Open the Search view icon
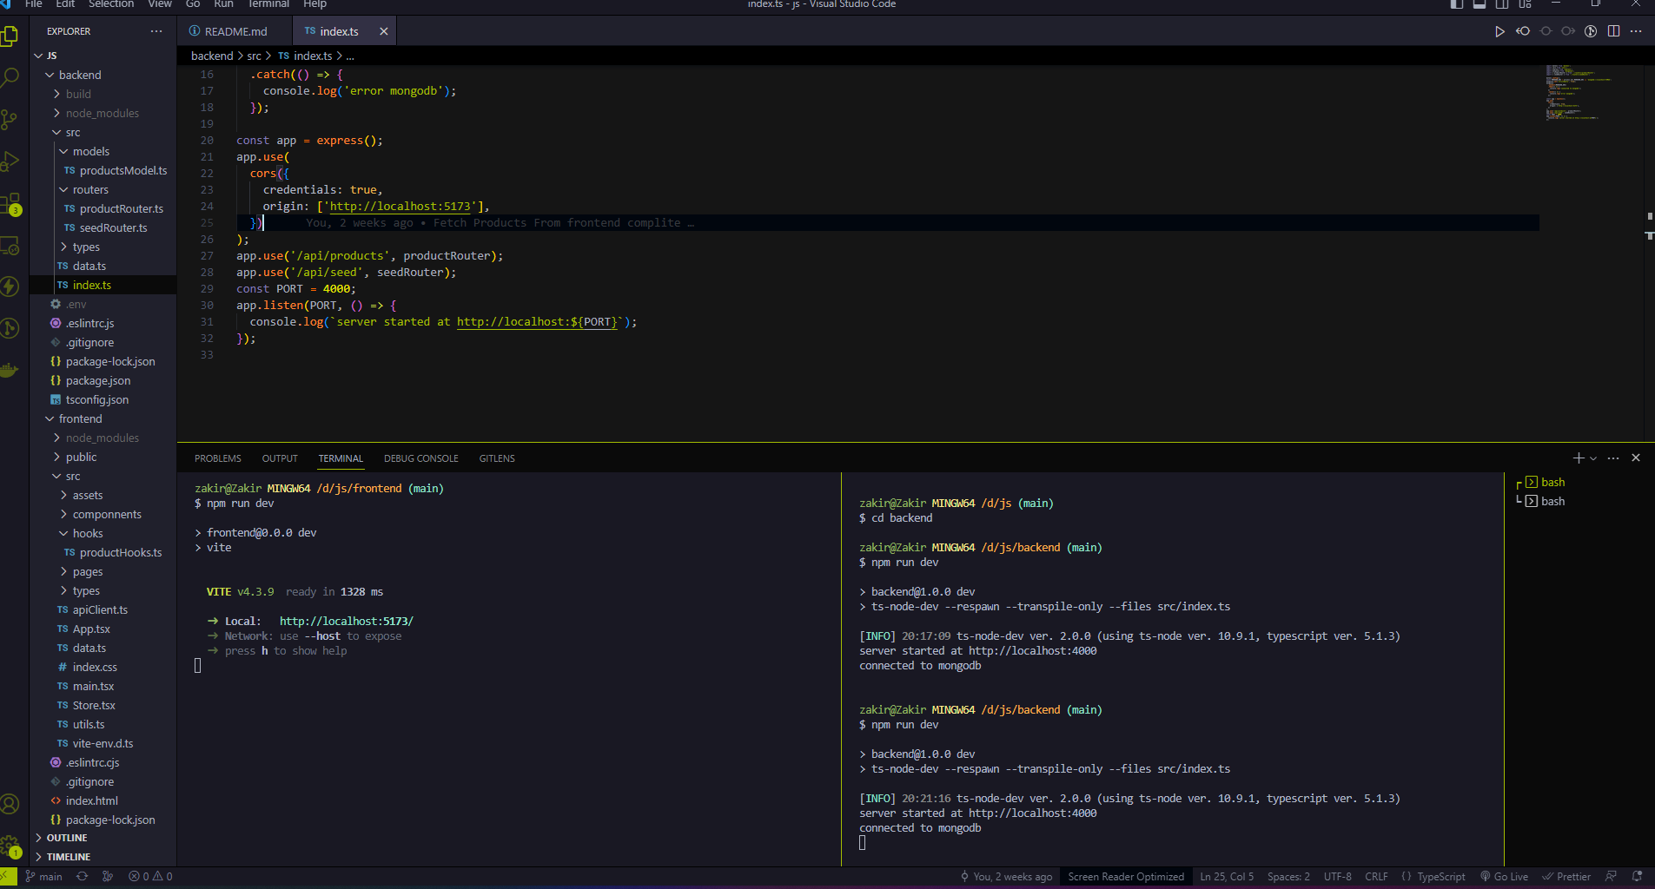Image resolution: width=1655 pixels, height=889 pixels. [x=10, y=77]
